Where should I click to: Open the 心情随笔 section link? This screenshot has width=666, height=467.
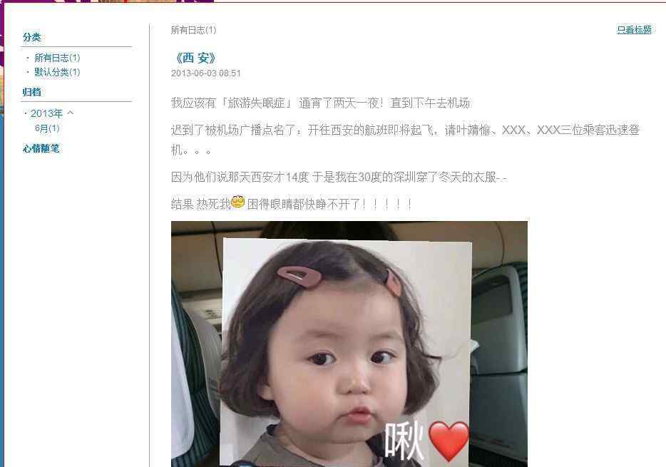pos(41,148)
